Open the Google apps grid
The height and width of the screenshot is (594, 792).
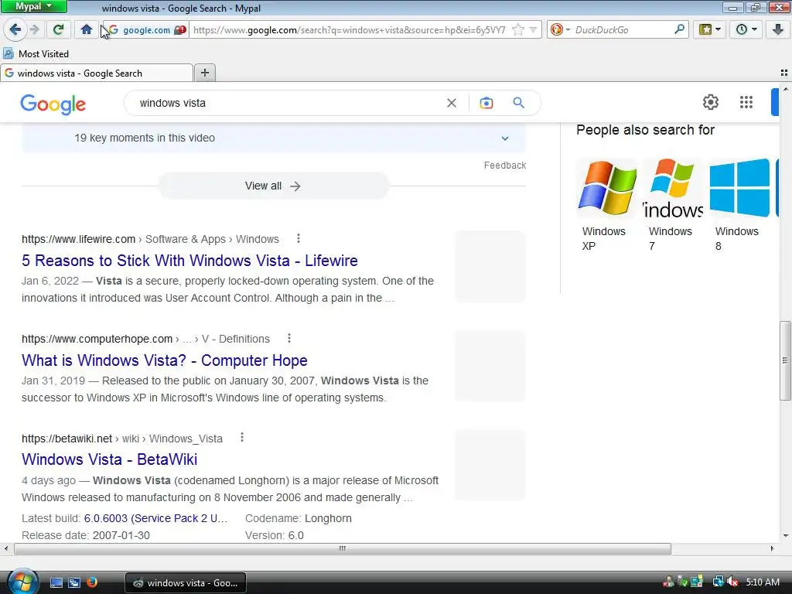(x=746, y=102)
